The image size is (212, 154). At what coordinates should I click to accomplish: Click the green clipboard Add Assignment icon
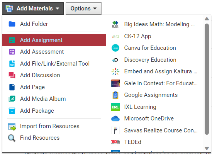(12, 40)
